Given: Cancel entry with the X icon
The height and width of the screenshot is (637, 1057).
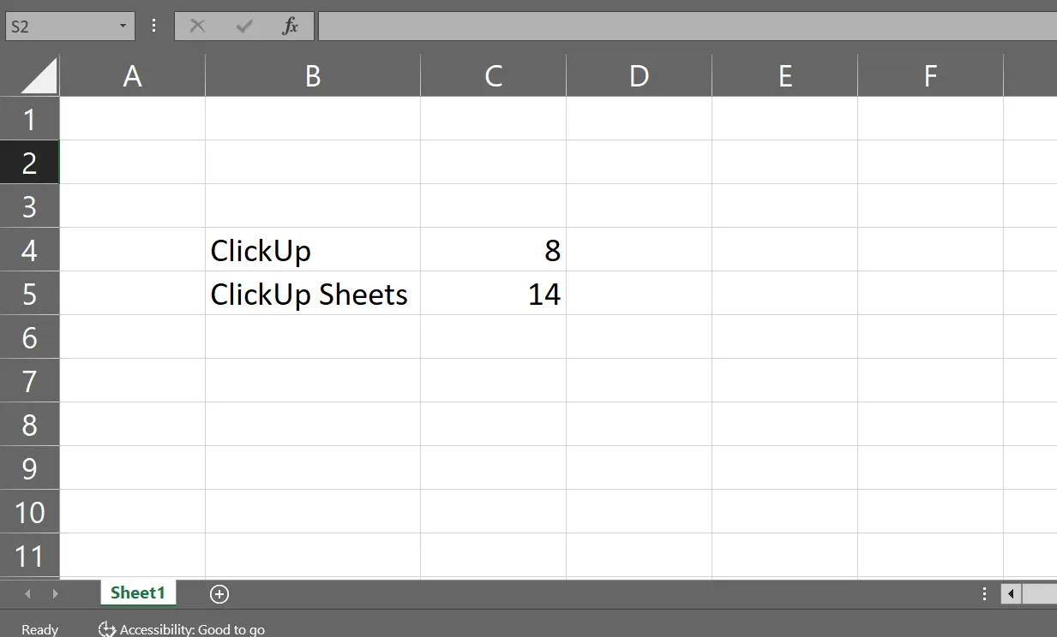Looking at the screenshot, I should click(x=197, y=26).
